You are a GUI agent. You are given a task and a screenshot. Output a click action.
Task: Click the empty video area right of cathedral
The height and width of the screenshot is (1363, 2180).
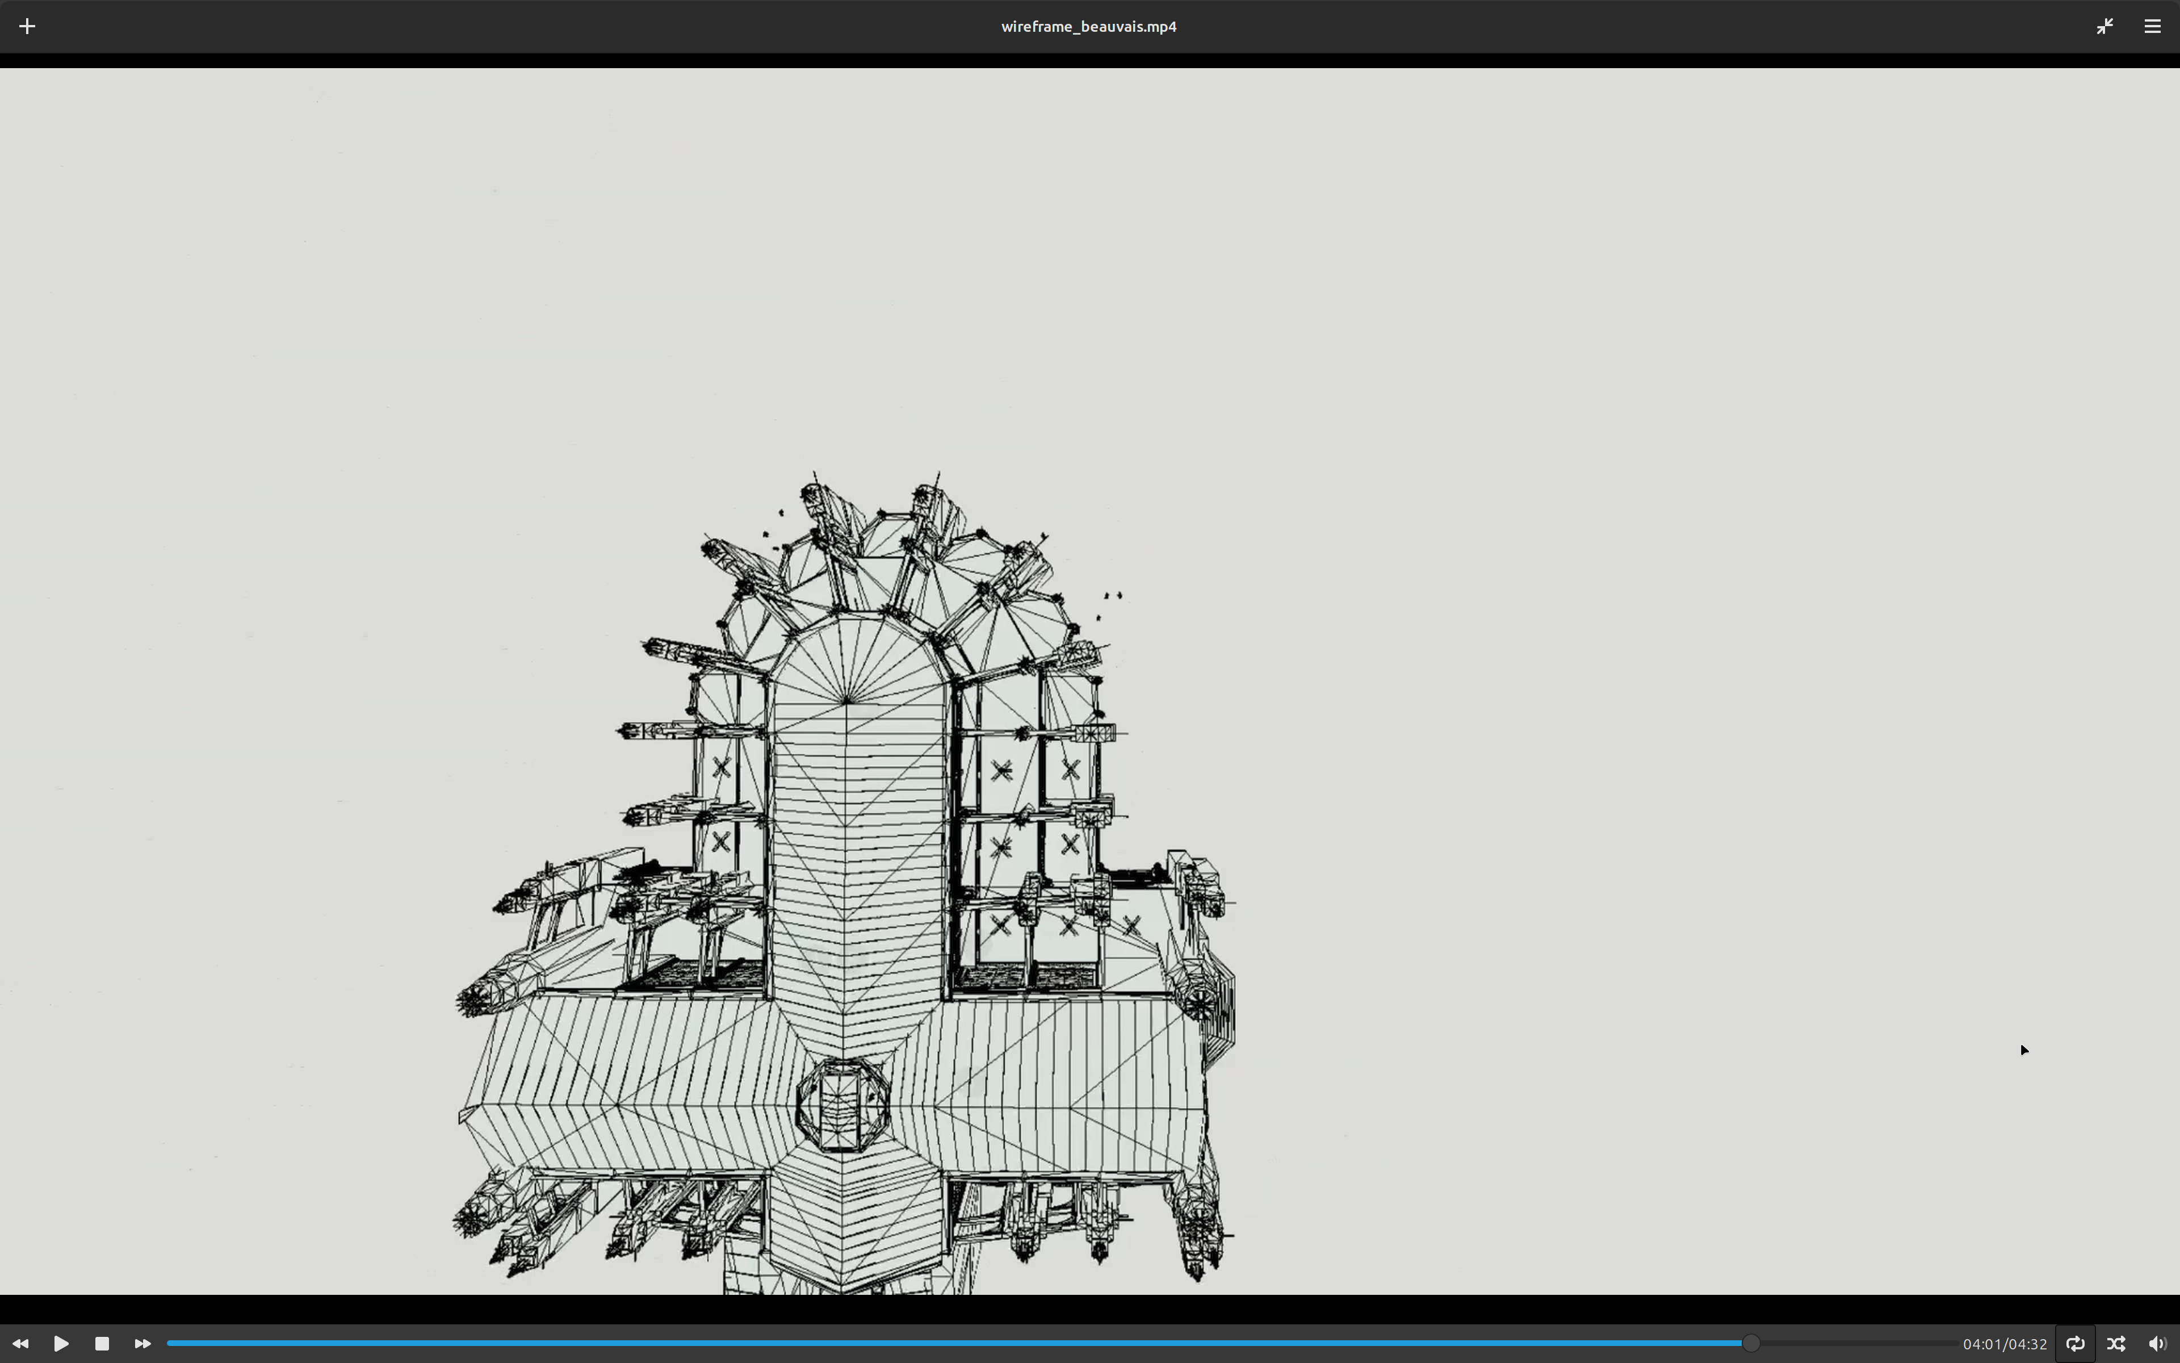point(1621,631)
